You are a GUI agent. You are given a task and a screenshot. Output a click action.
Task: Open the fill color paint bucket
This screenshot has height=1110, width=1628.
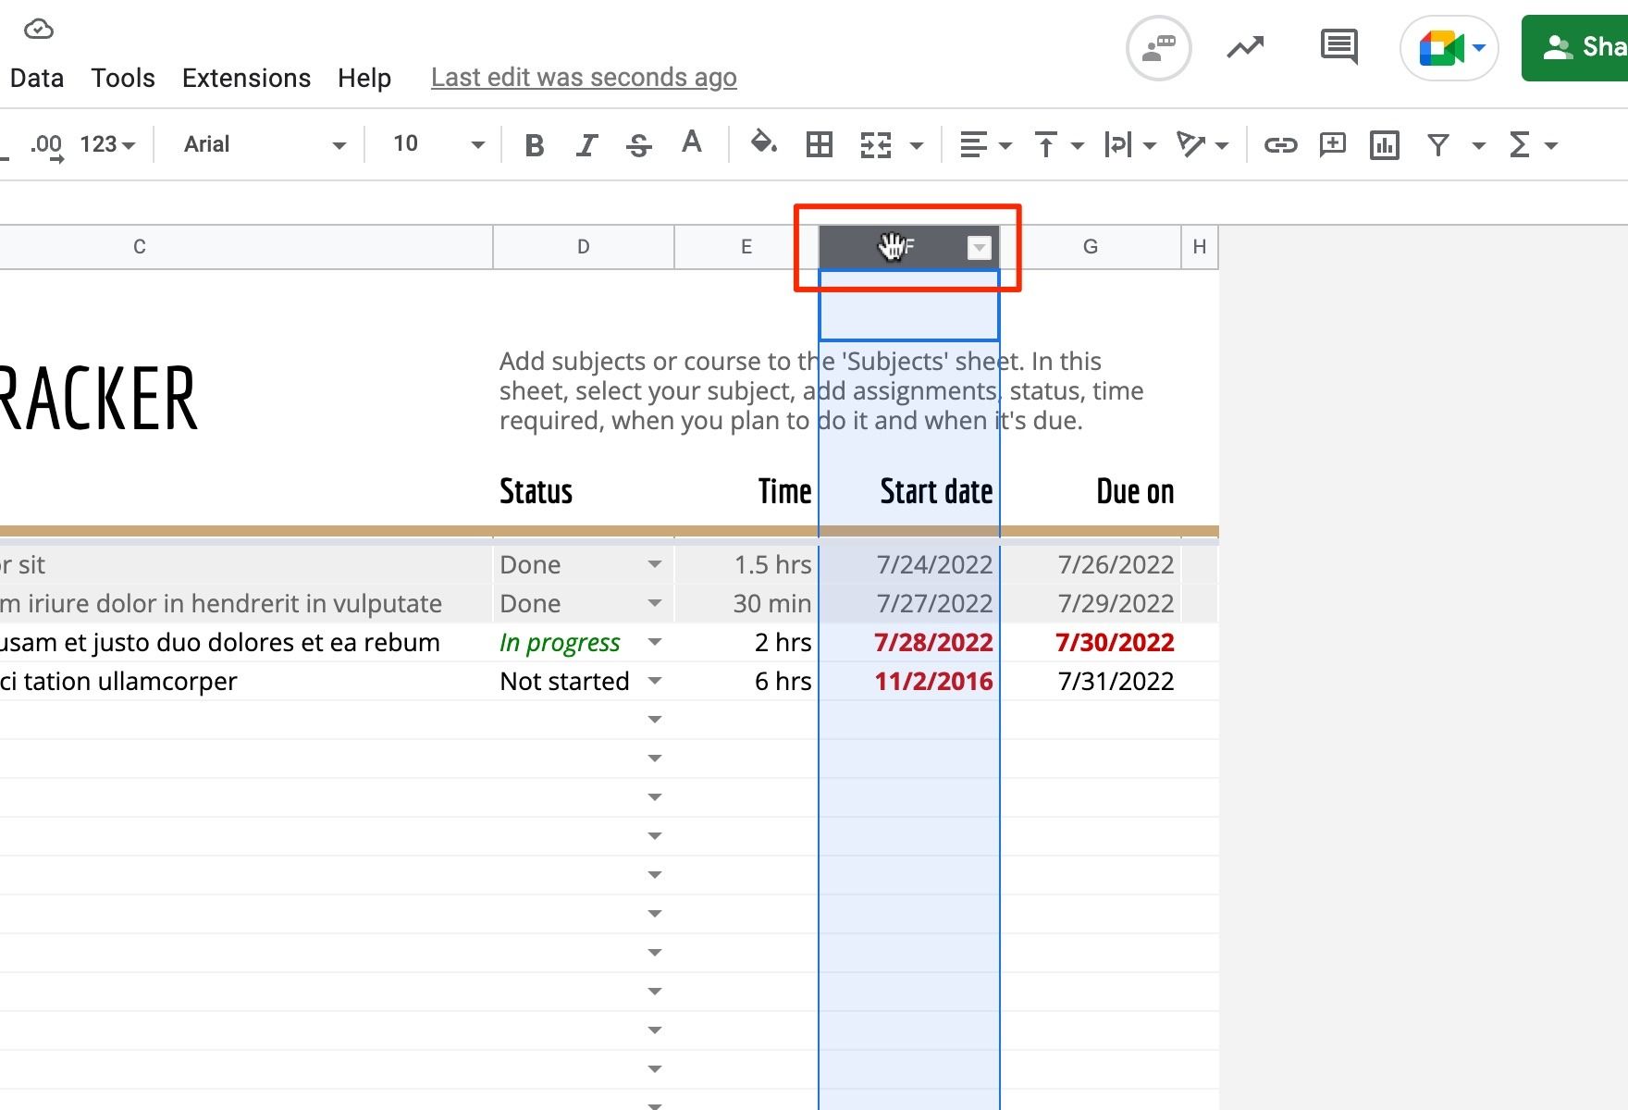click(x=763, y=143)
